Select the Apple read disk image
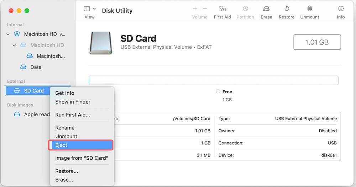The image size is (356, 187). 37,114
